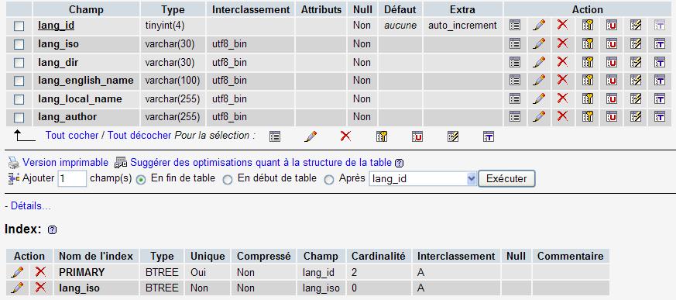This screenshot has height=300, width=676.
Task: Click 'Suggérer des optimisations' link
Action: pyautogui.click(x=261, y=163)
